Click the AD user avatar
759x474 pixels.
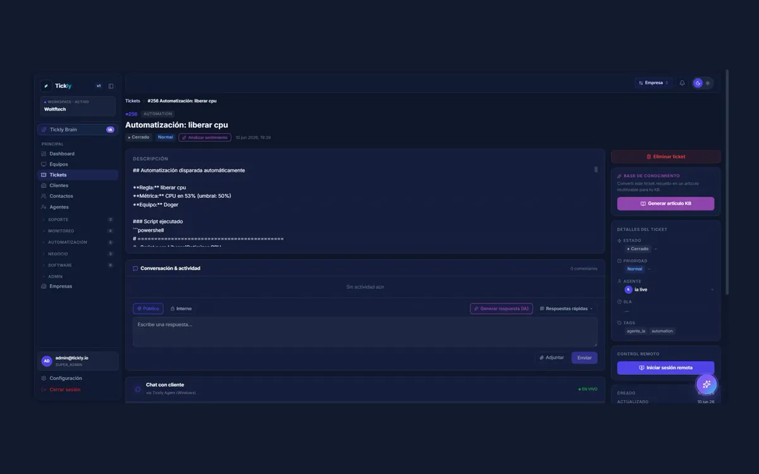[x=47, y=361]
